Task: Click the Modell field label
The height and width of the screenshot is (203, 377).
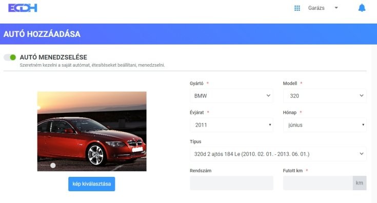Action: click(x=290, y=84)
